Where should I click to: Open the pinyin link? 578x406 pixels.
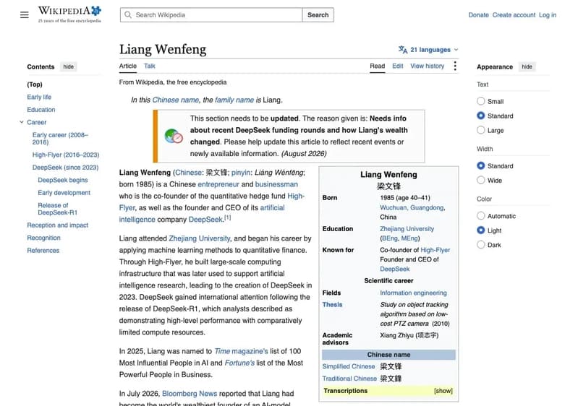[x=241, y=172]
